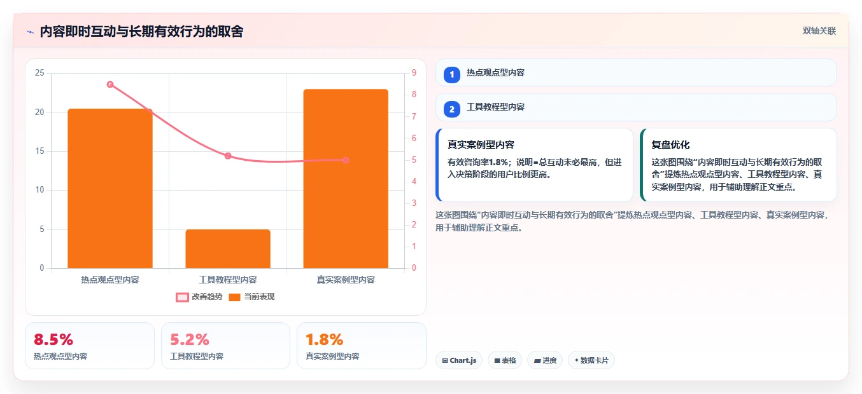Open the 5.2% 工具教程型内容 stat card
The width and height of the screenshot is (862, 394).
(225, 346)
